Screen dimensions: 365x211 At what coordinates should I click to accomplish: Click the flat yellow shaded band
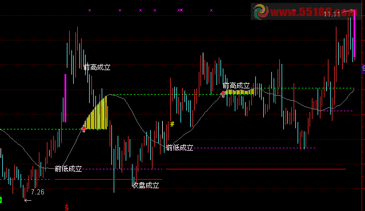240,92
